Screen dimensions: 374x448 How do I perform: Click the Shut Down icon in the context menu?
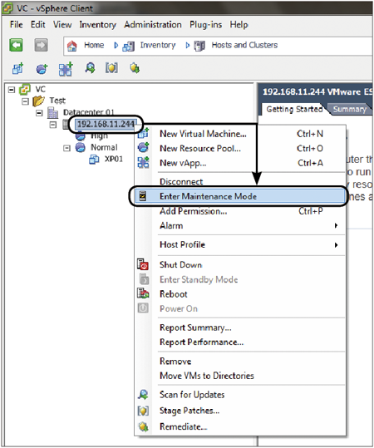pyautogui.click(x=143, y=264)
